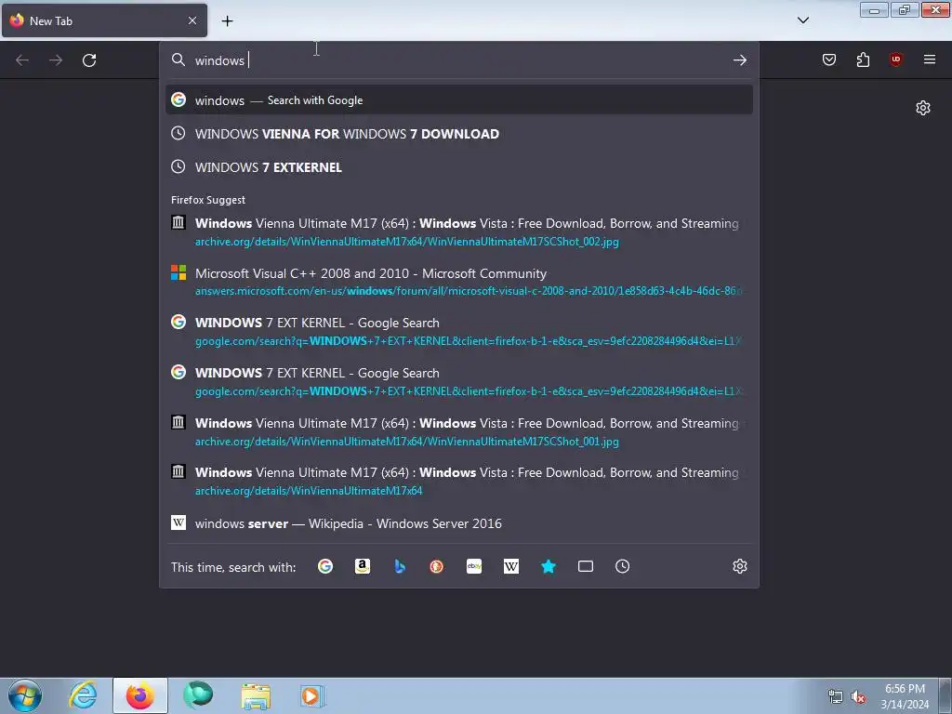Click the 'Firefox Suggest' heading label
Screen dimensions: 952x714
tap(208, 200)
